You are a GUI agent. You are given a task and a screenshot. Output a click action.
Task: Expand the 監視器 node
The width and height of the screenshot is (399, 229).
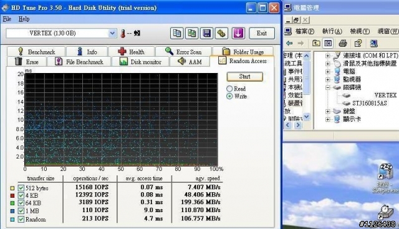pos(328,80)
